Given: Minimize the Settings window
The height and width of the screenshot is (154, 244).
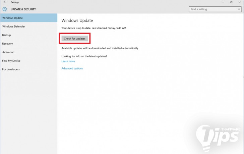Looking at the screenshot, I should pyautogui.click(x=223, y=2).
